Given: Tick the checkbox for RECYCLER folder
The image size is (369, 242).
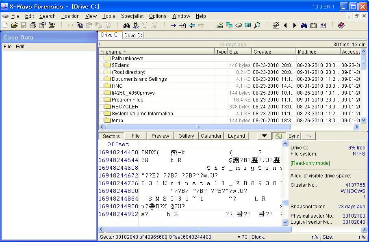Looking at the screenshot, I should pyautogui.click(x=102, y=106).
